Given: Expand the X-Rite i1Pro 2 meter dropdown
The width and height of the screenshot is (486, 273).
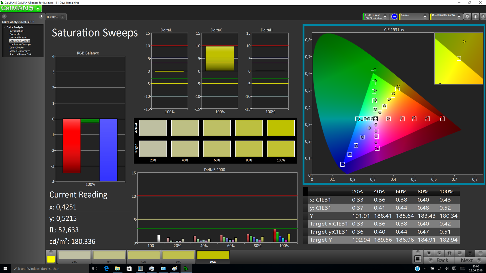Looking at the screenshot, I should point(385,17).
